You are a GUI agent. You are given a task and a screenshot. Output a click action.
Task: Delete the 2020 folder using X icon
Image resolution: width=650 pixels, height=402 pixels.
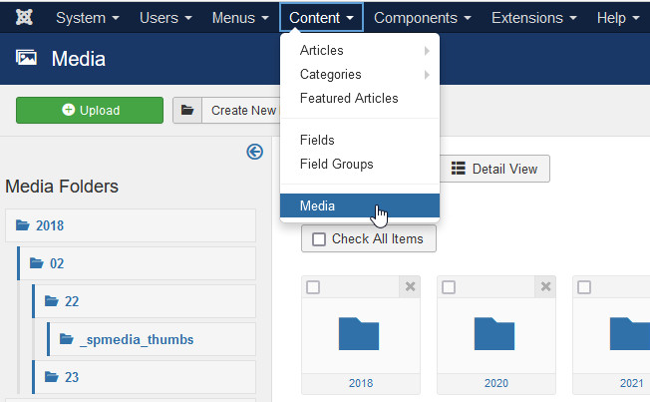point(545,287)
